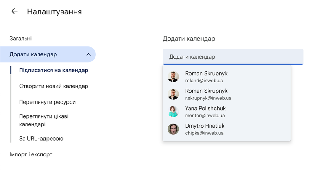
Task: Click the back arrow icon
Action: point(14,11)
